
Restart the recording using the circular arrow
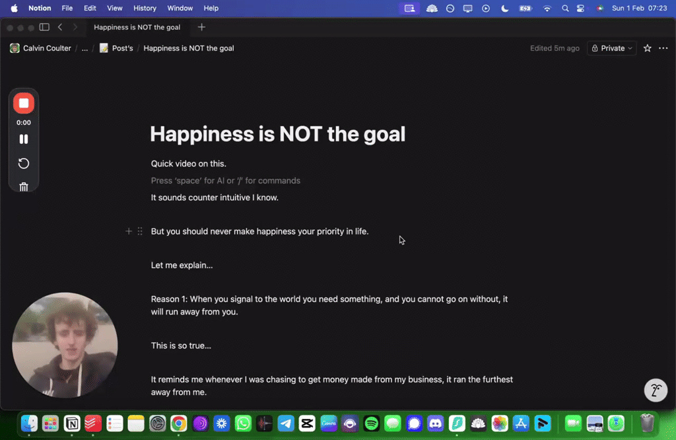(x=24, y=163)
